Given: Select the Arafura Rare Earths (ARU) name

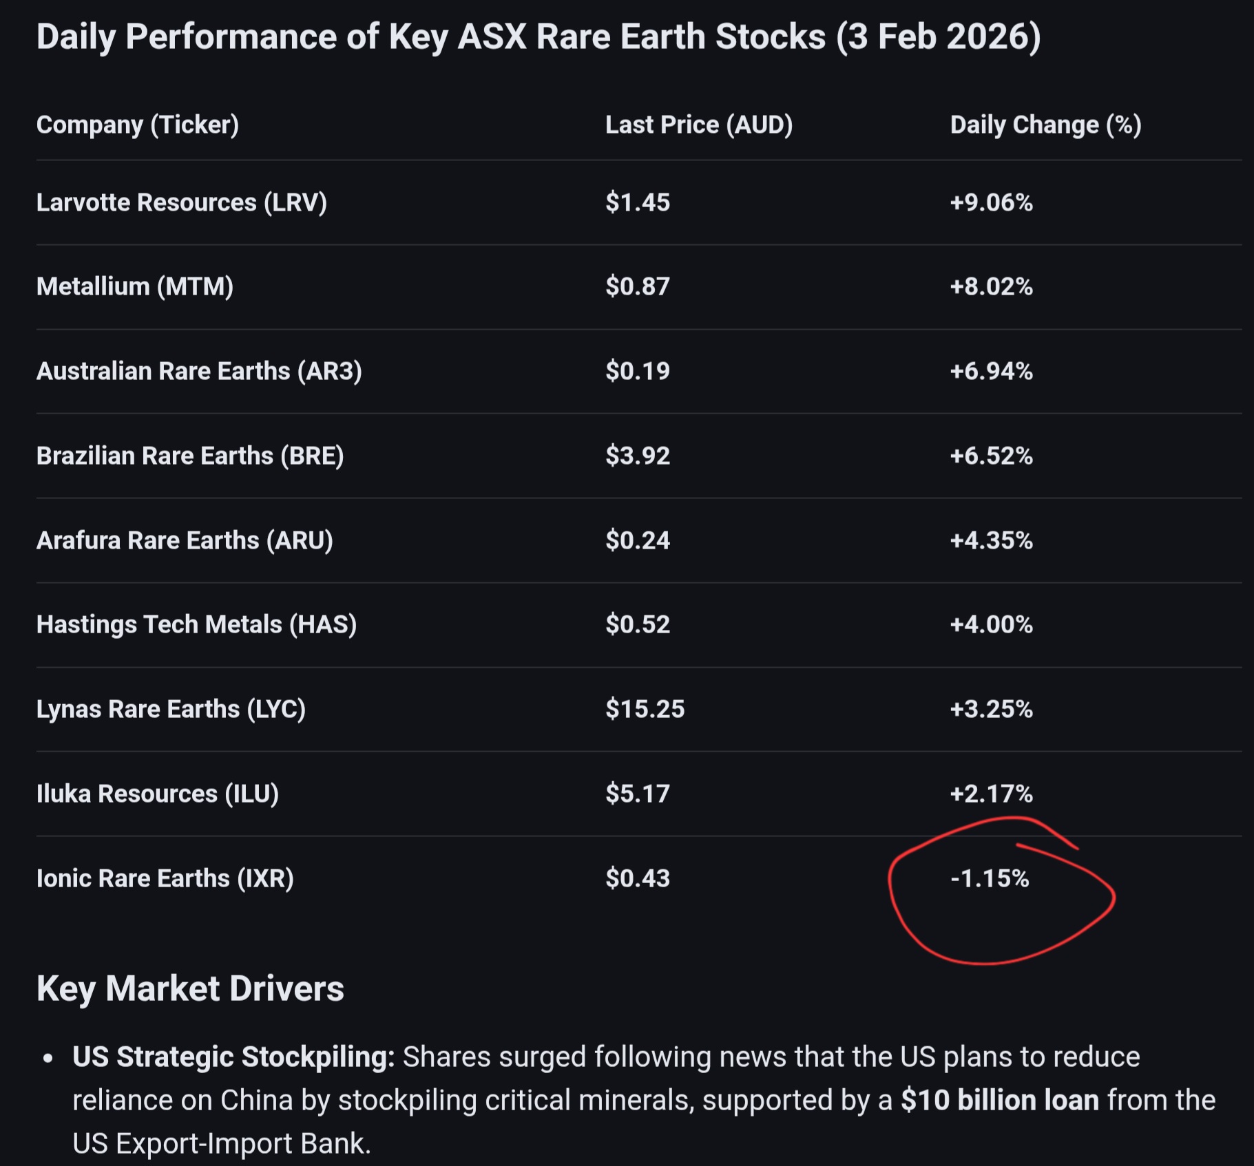Looking at the screenshot, I should pyautogui.click(x=185, y=541).
